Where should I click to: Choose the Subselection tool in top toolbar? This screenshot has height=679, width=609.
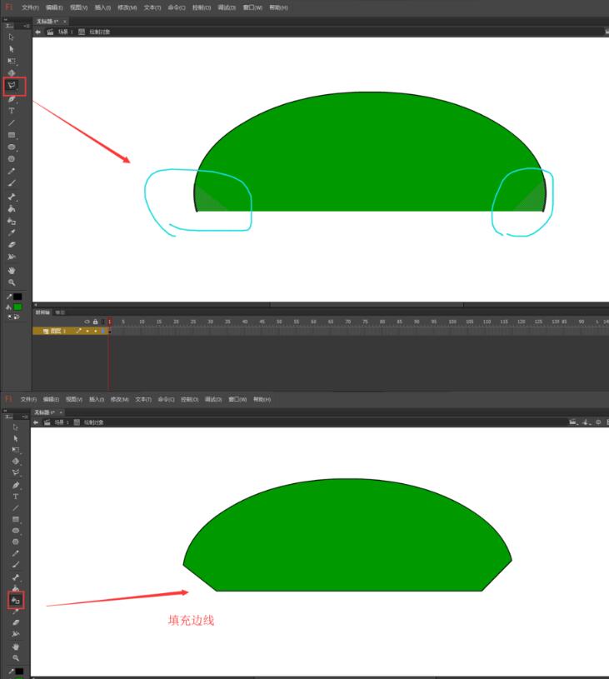point(12,49)
